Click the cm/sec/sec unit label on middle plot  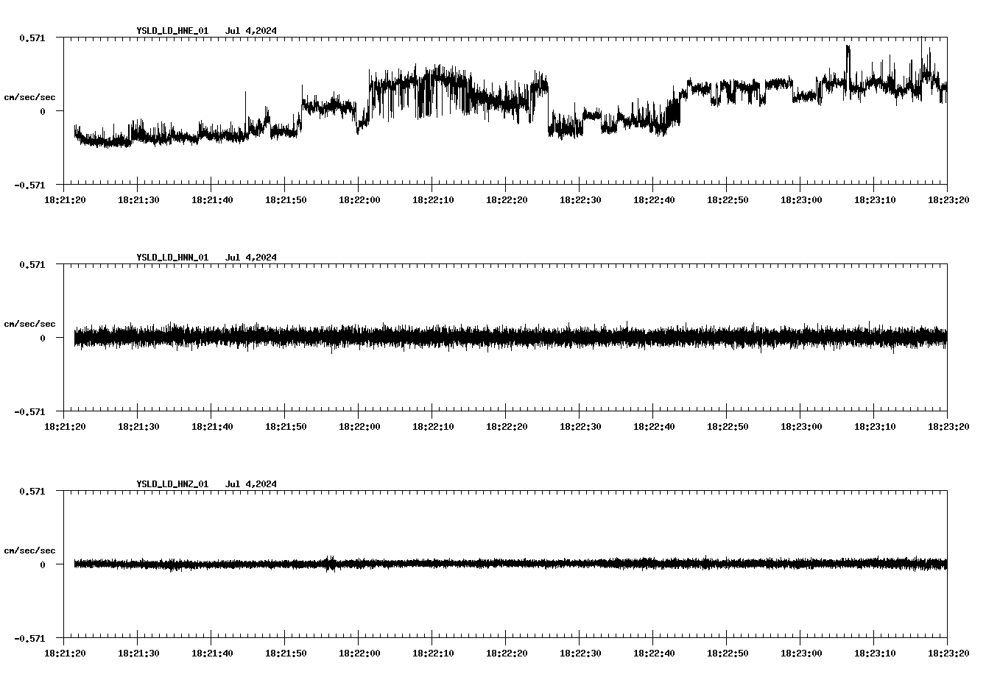coord(29,323)
